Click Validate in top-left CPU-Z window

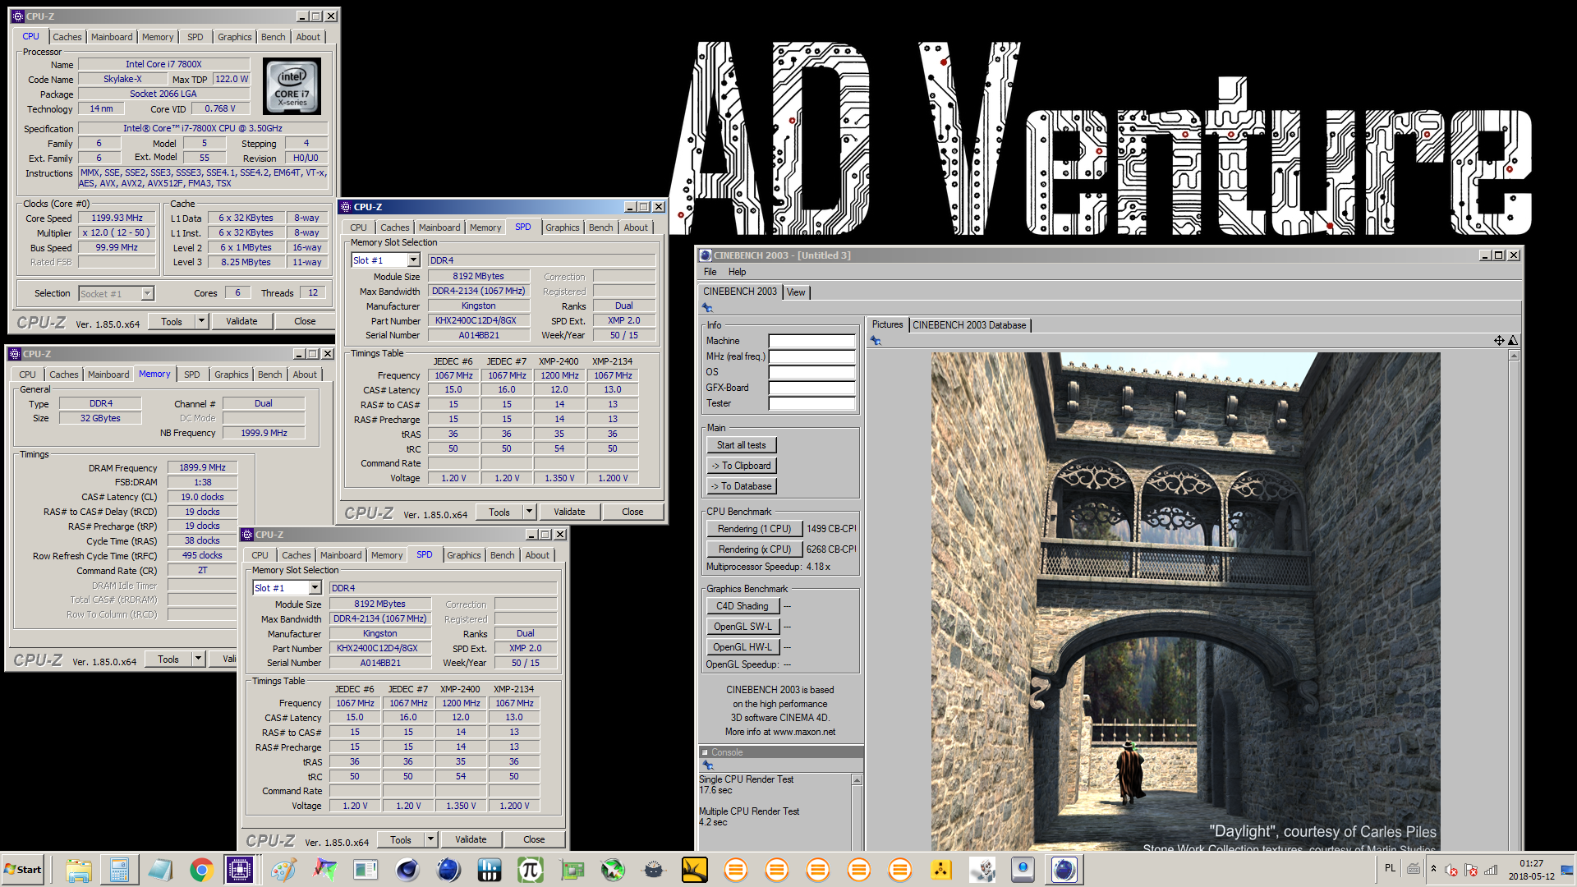(241, 321)
